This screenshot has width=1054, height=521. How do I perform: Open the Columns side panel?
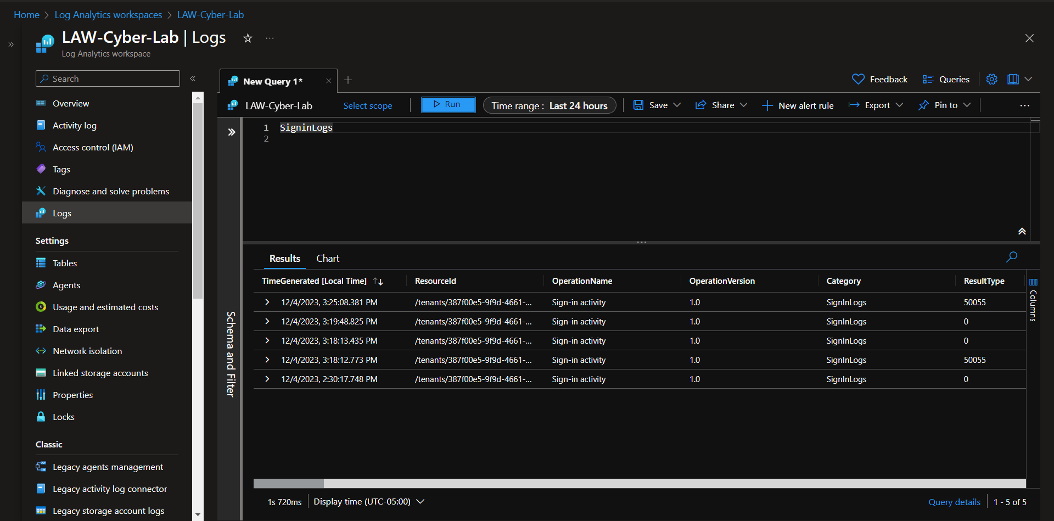click(1033, 300)
